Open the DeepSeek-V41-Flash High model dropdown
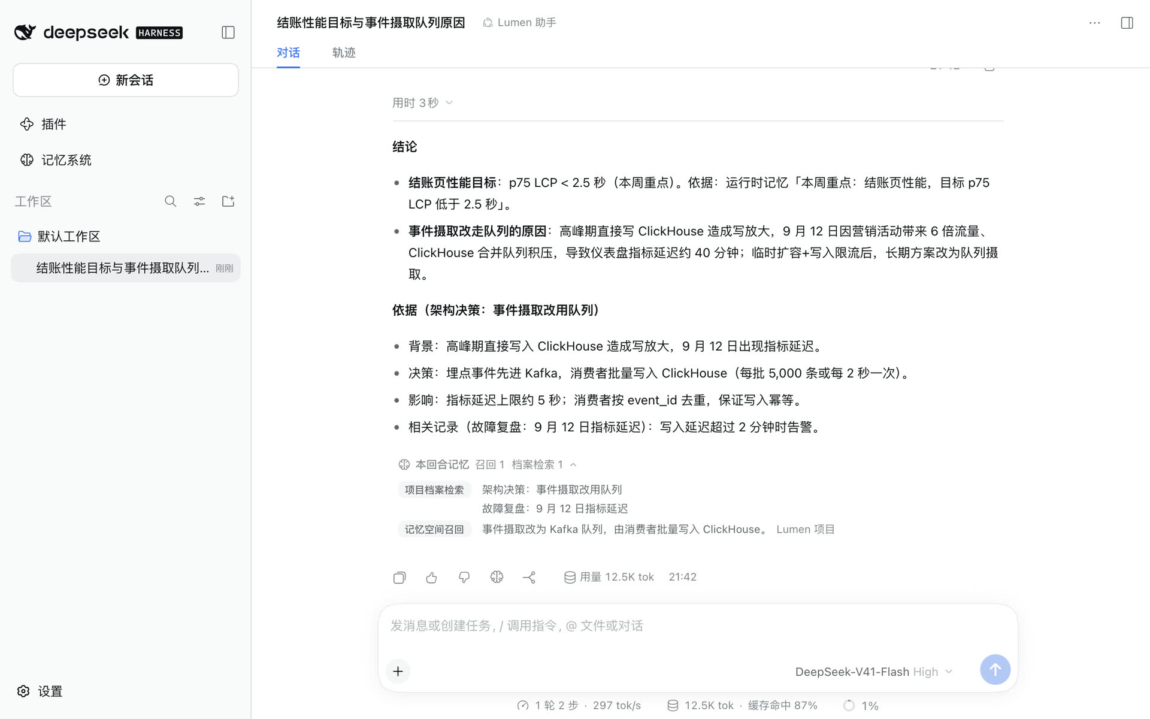 pos(874,672)
